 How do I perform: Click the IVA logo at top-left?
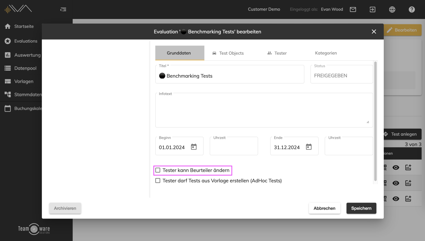(x=18, y=9)
